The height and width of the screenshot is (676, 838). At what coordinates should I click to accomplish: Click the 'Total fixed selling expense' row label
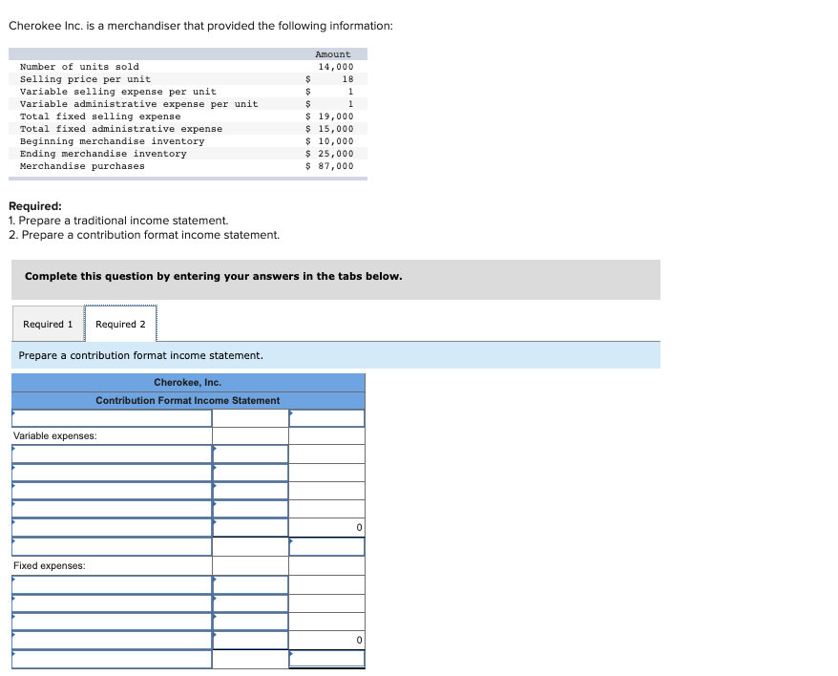point(100,116)
